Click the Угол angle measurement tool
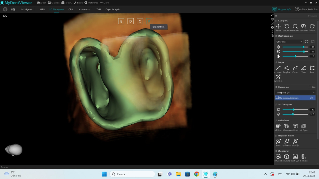Screen dimensions: 319x179 point(303,68)
